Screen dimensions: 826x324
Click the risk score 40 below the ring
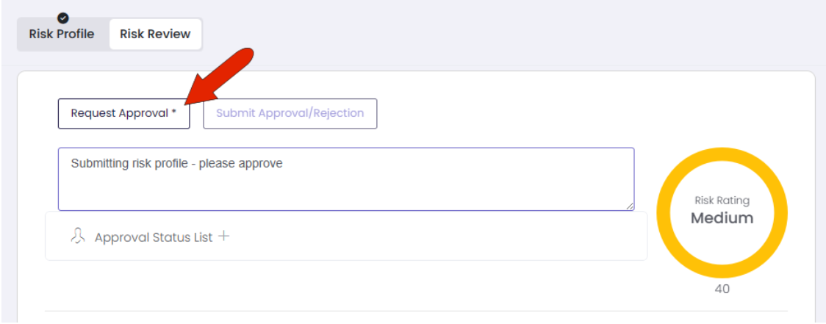722,289
